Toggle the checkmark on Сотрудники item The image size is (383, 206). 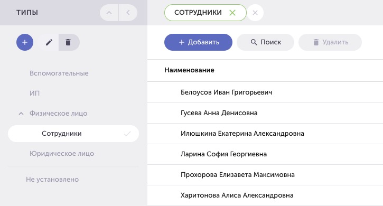127,134
